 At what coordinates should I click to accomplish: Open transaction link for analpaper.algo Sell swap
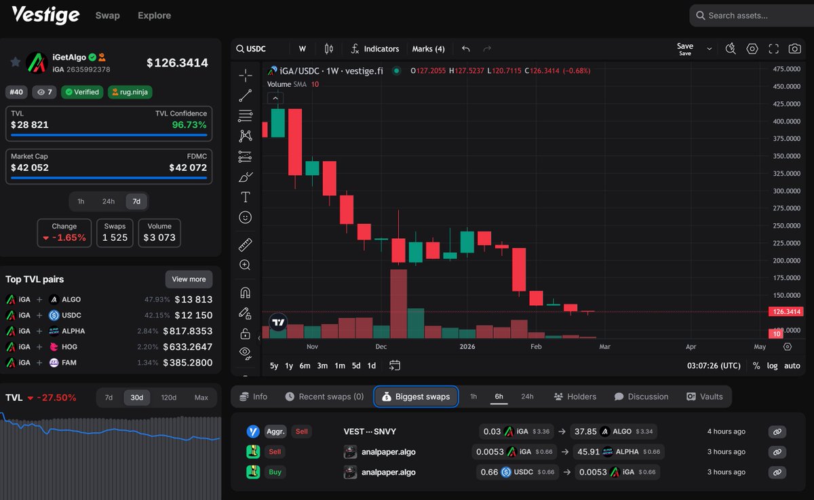[x=777, y=452]
